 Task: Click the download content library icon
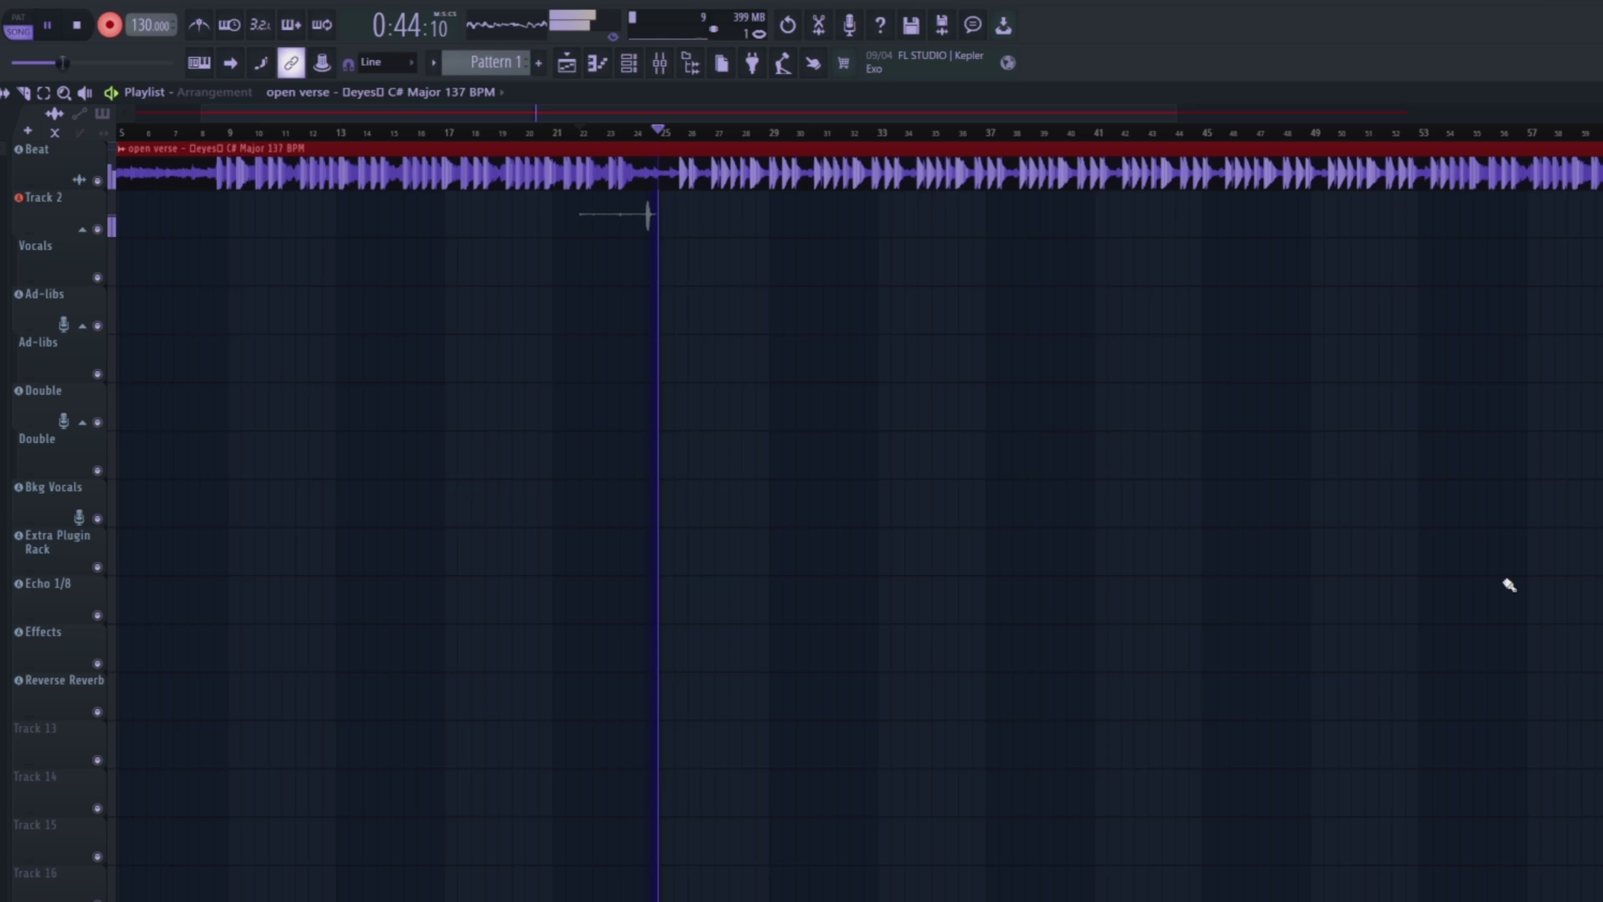point(1003,25)
